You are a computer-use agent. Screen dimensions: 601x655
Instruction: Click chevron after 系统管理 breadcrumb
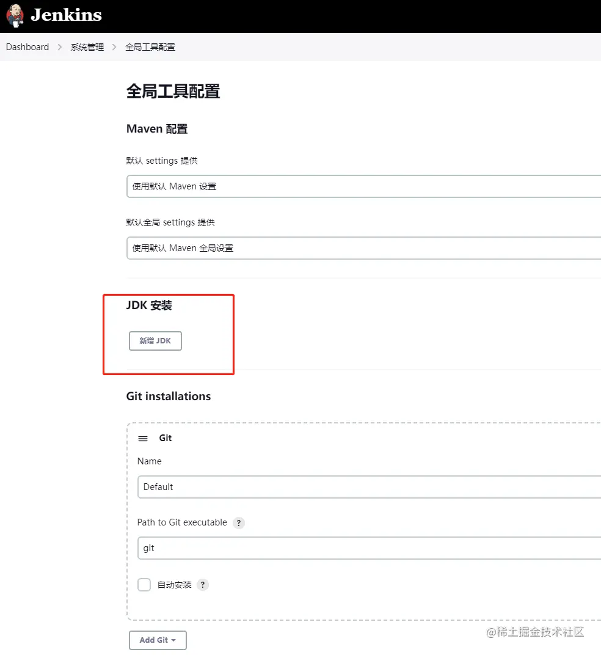point(114,47)
